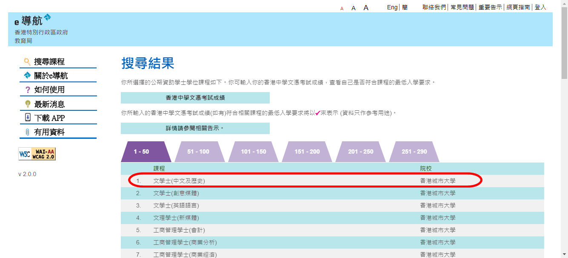This screenshot has width=568, height=258.
Task: Expand the 詳情請參閱相關告示 bar
Action: pos(195,128)
